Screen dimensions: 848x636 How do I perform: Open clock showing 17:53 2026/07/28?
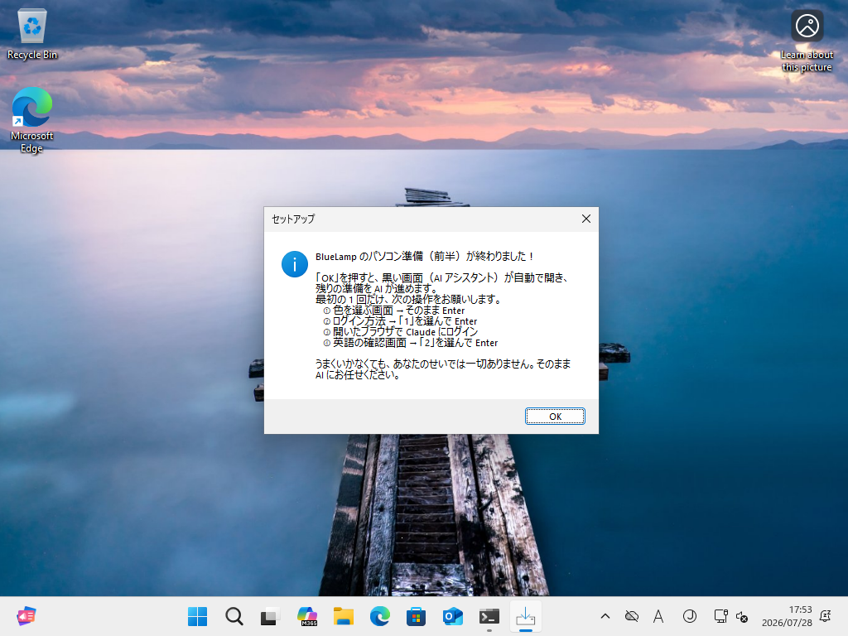coord(787,616)
